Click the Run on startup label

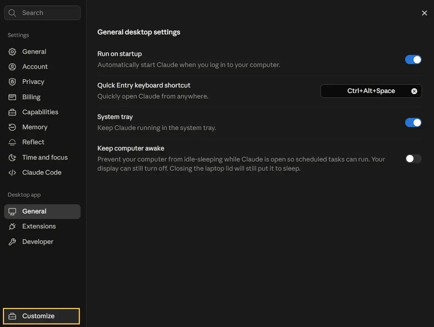tap(119, 54)
